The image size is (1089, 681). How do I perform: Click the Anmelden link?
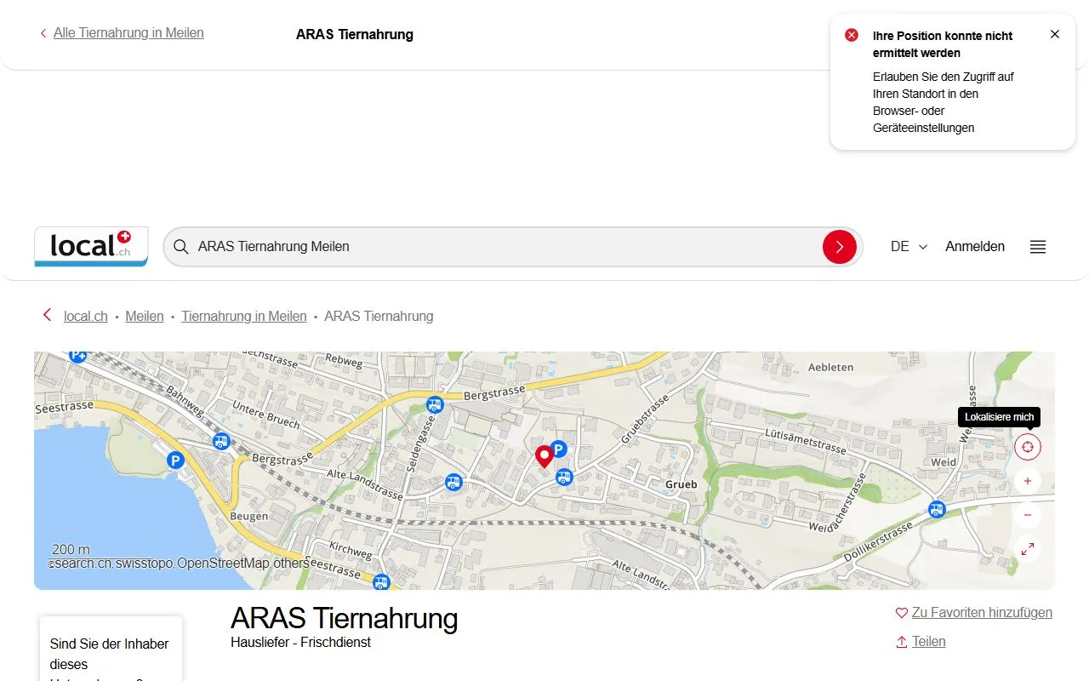tap(975, 246)
